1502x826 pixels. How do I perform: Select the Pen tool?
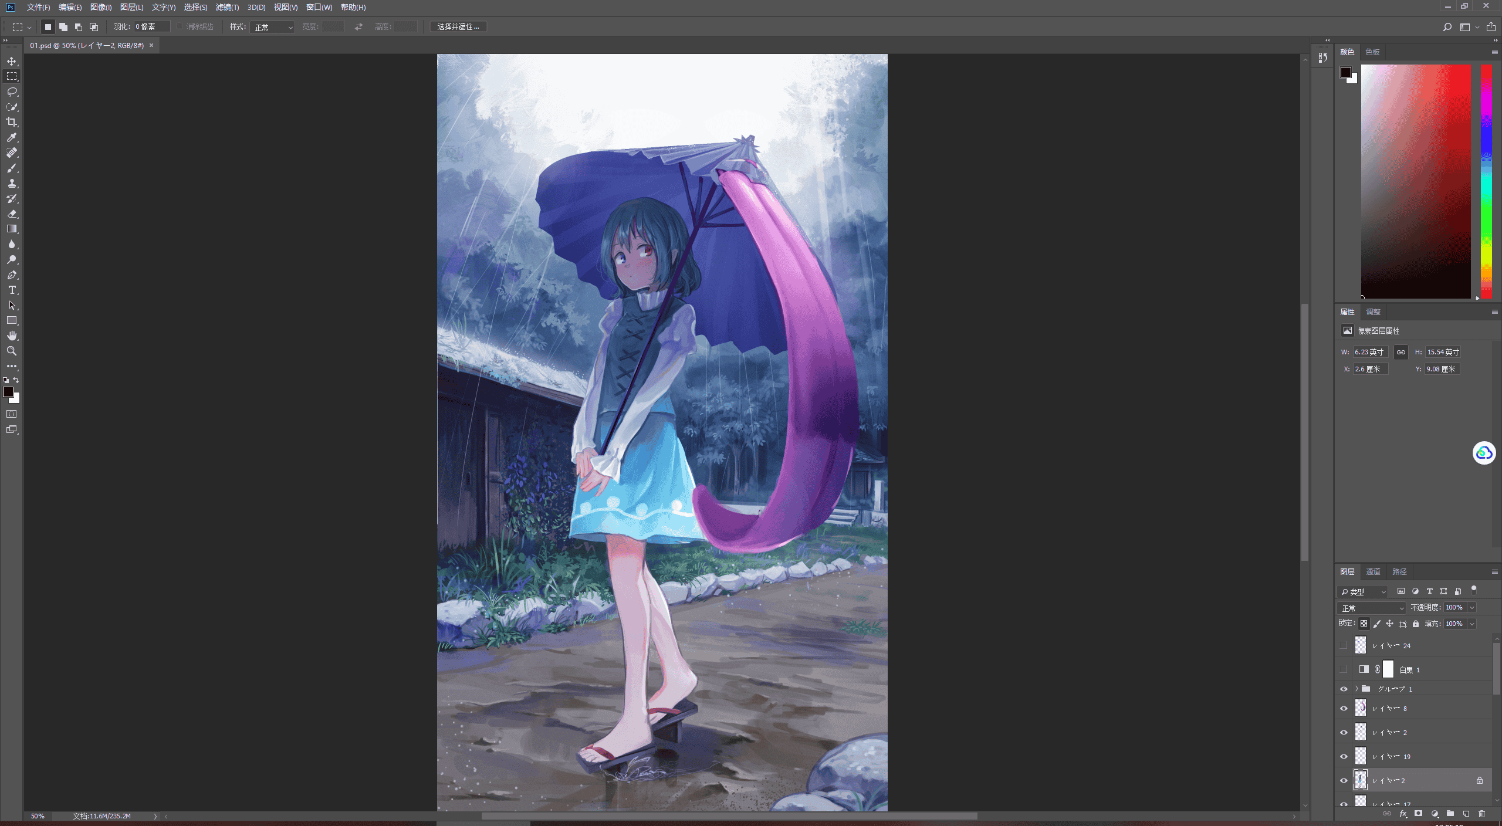click(12, 275)
